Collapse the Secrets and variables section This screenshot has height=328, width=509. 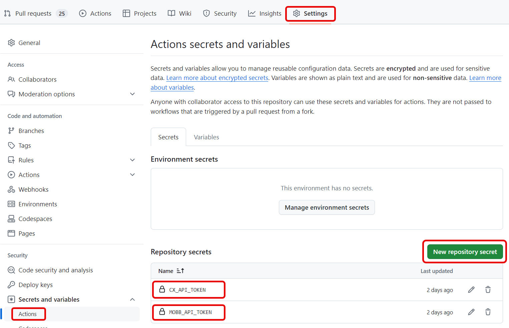(132, 299)
